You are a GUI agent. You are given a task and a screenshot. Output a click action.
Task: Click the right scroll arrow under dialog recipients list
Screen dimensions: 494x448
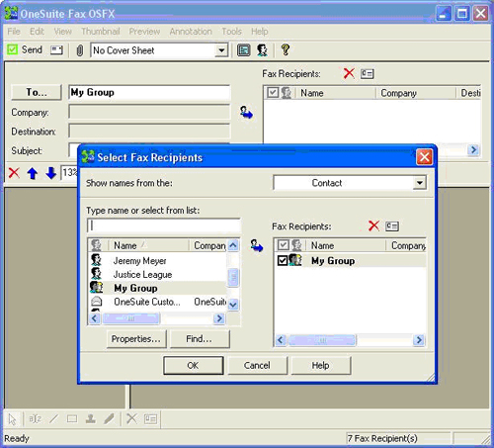(x=419, y=340)
